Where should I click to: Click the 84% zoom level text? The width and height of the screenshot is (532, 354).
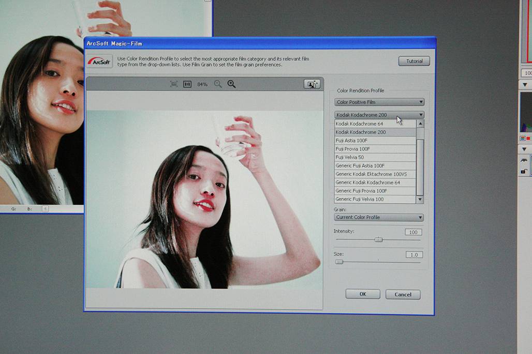202,84
